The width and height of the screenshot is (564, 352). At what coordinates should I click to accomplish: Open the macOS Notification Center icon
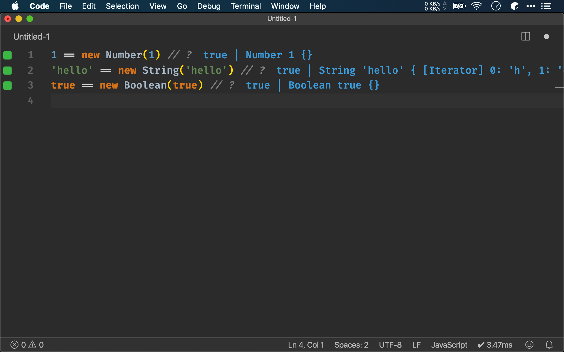pyautogui.click(x=546, y=6)
